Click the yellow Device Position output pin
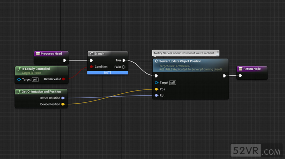Screen dimensions: 285x159 pyautogui.click(x=63, y=104)
